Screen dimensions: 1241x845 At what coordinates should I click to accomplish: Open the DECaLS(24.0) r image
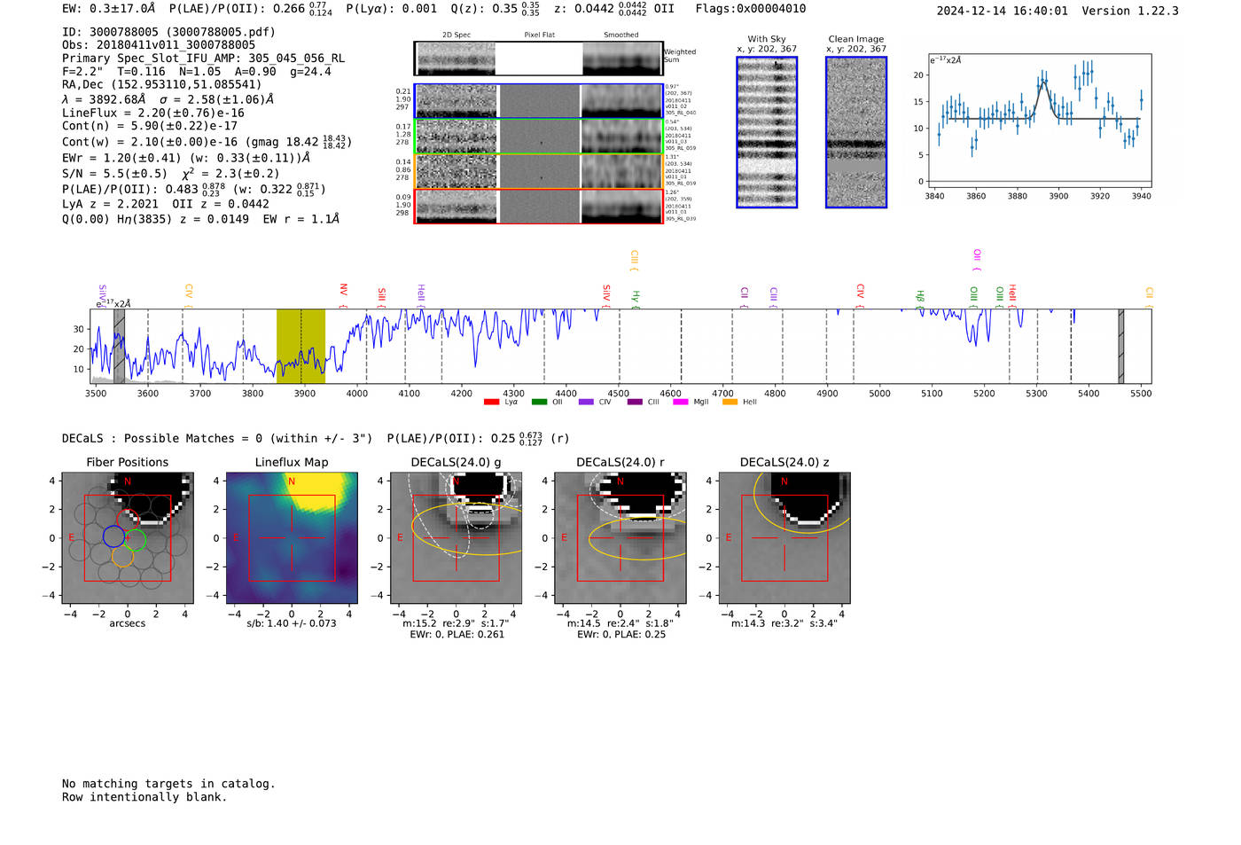click(620, 538)
